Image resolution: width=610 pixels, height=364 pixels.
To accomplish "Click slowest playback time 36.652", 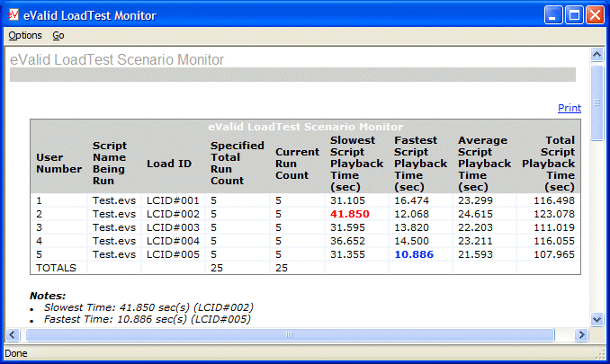I will (x=348, y=241).
